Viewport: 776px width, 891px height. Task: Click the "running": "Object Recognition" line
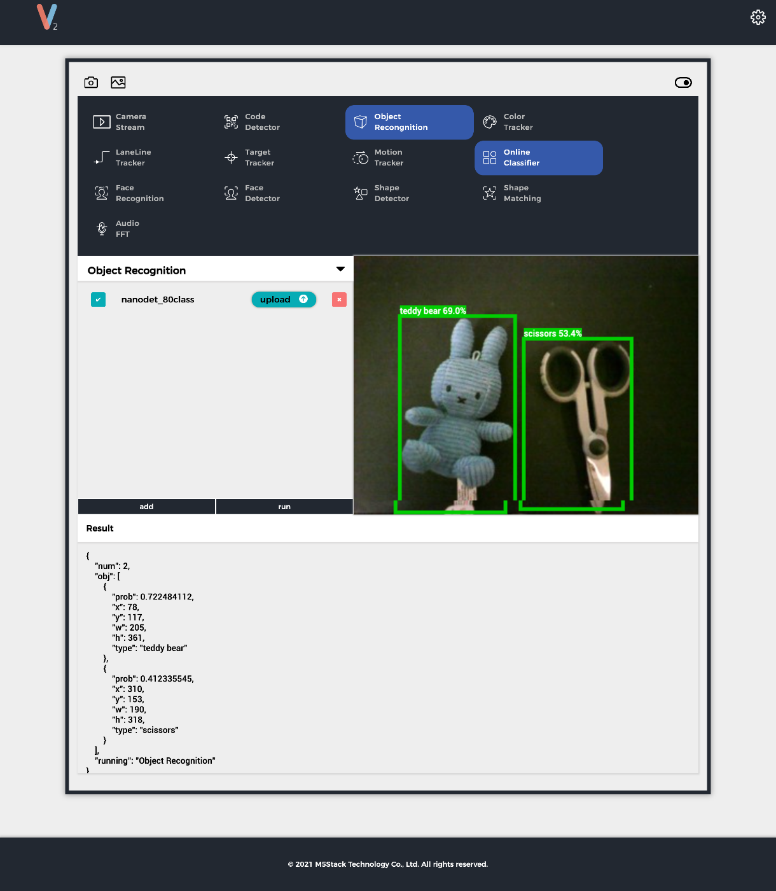[155, 761]
